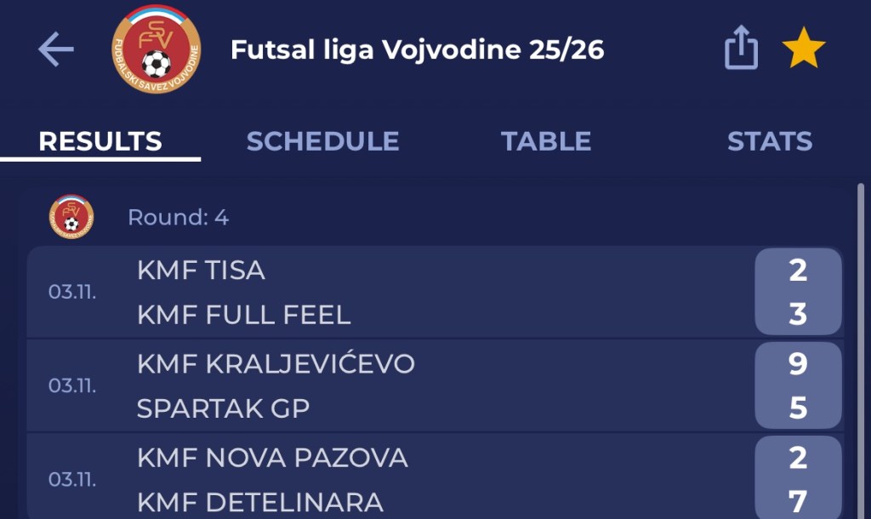Open the Schedule tab
This screenshot has width=871, height=519.
point(322,141)
